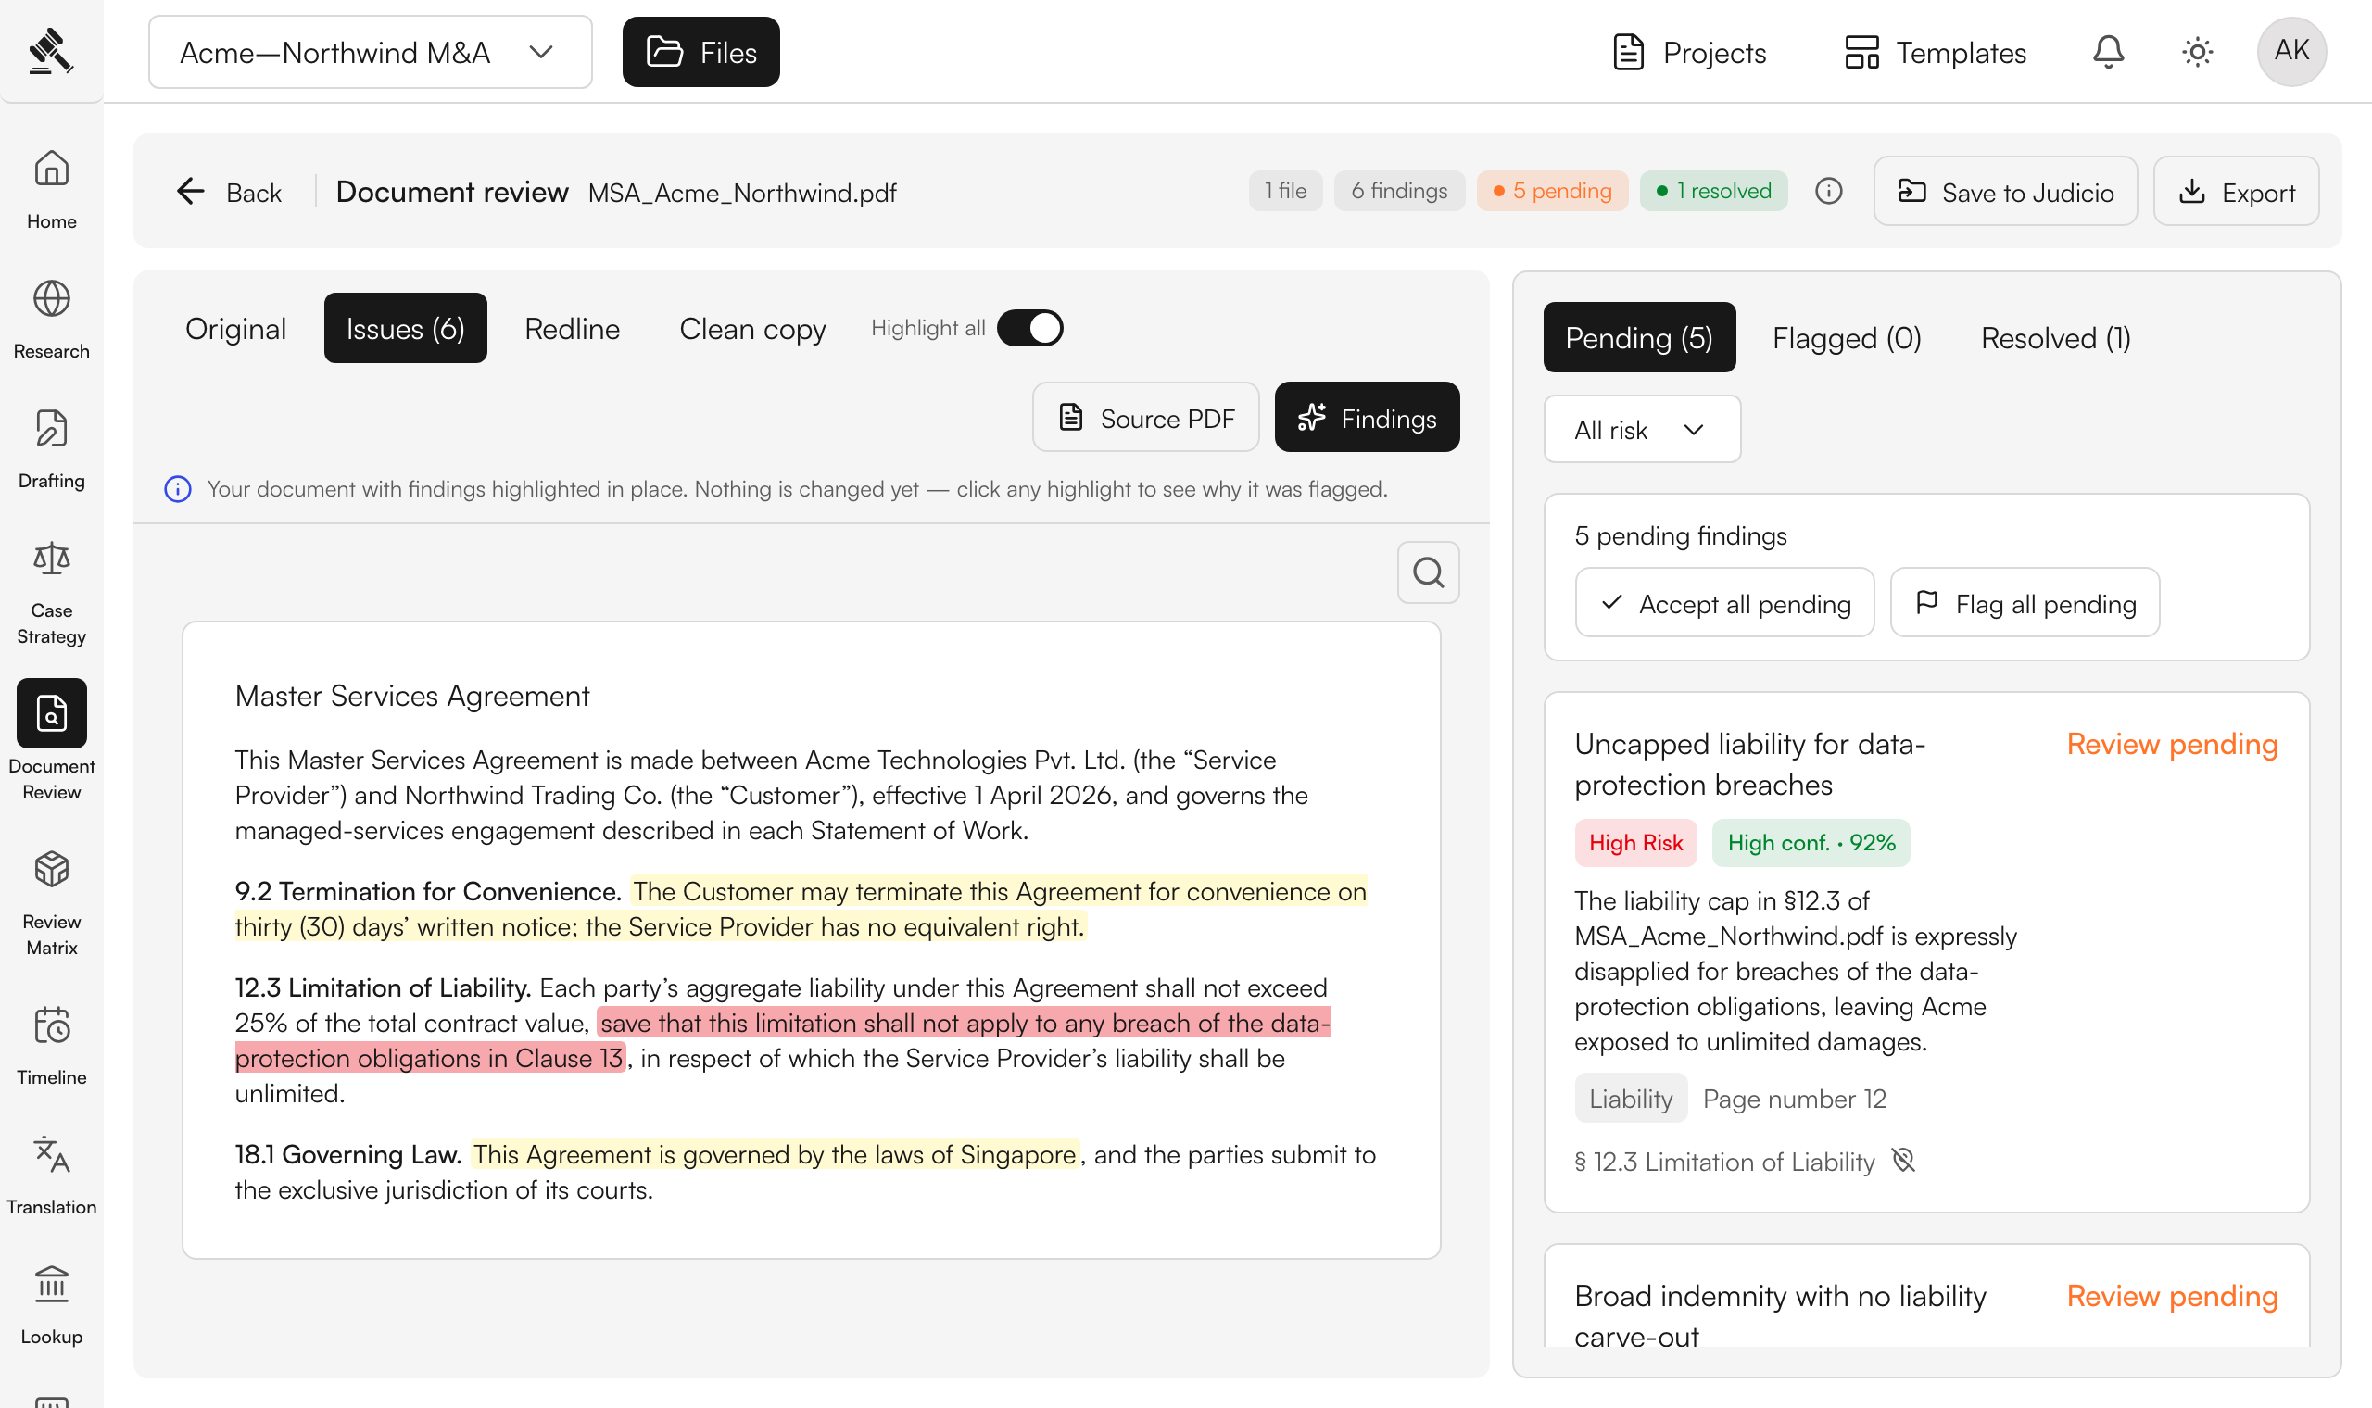Go to Projects in top bar
Image resolution: width=2372 pixels, height=1408 pixels.
1690,52
